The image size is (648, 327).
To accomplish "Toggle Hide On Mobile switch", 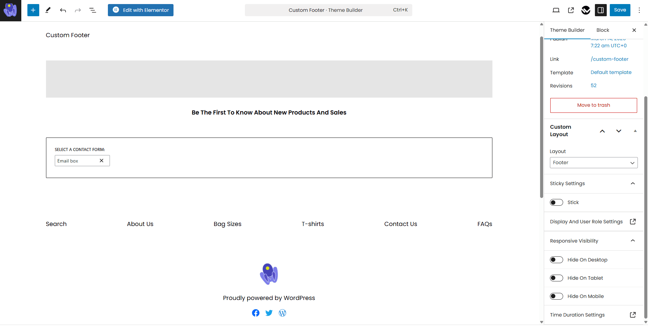I will click(x=556, y=296).
